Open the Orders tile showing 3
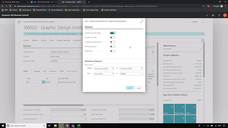This screenshot has width=228, height=128. click(x=191, y=109)
